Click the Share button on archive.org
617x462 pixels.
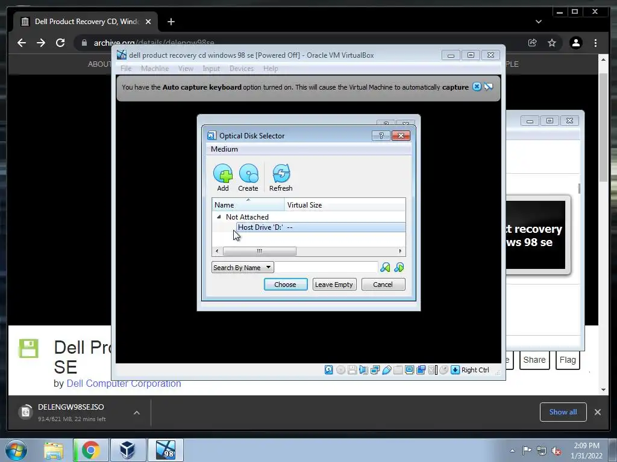[534, 360]
